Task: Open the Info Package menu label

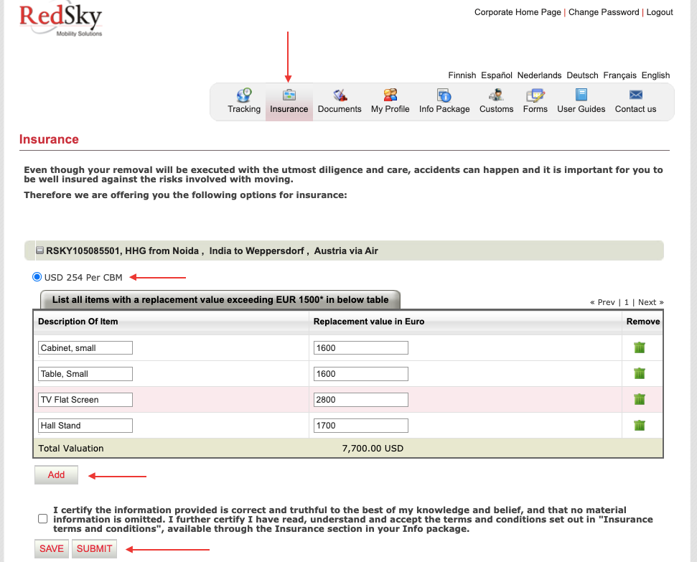Action: pyautogui.click(x=444, y=109)
